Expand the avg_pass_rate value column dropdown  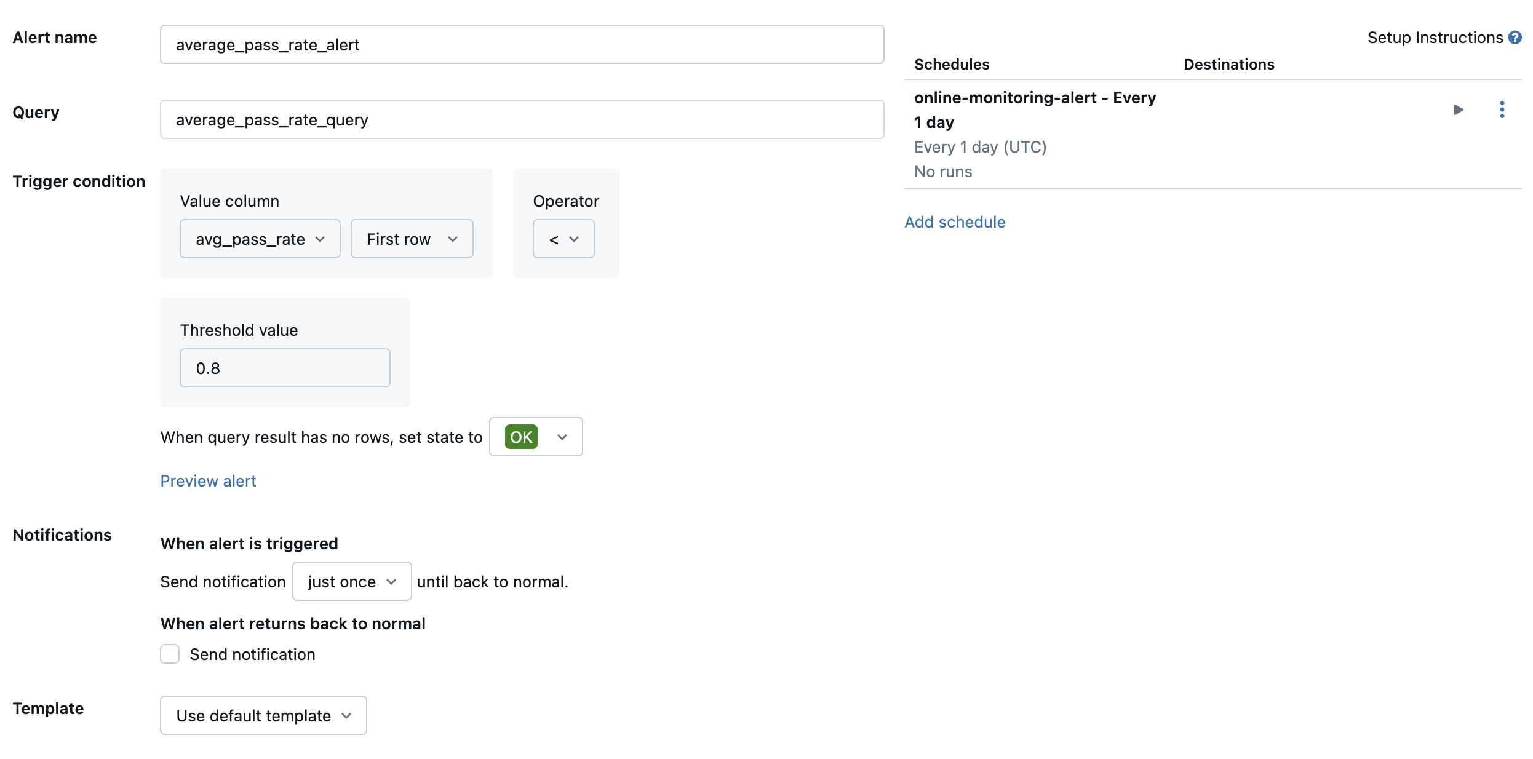point(259,237)
